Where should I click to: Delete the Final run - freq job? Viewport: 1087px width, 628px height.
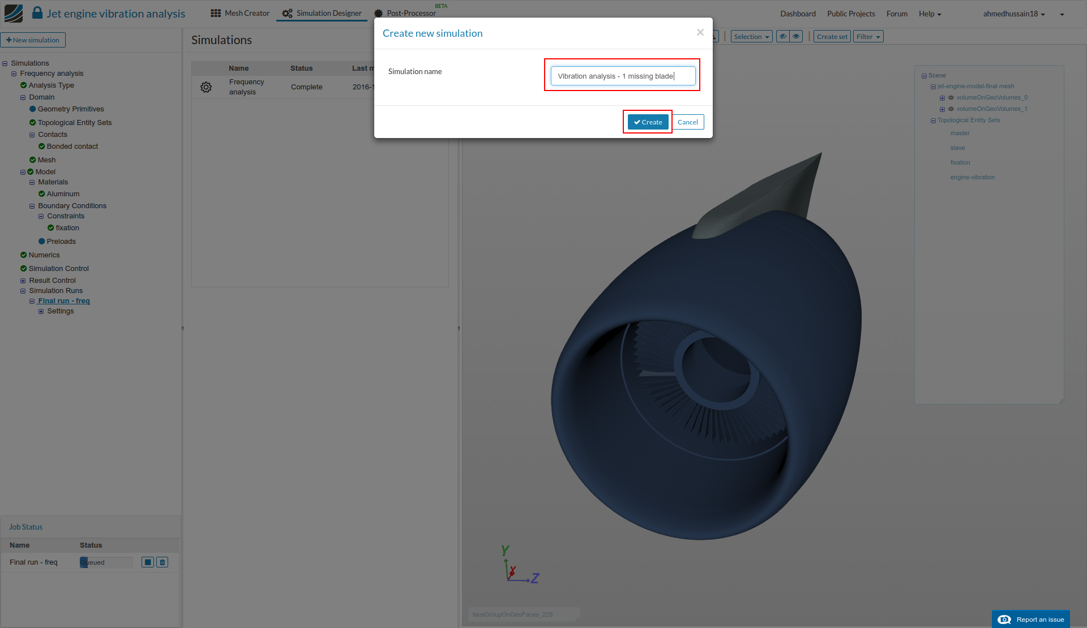(162, 562)
